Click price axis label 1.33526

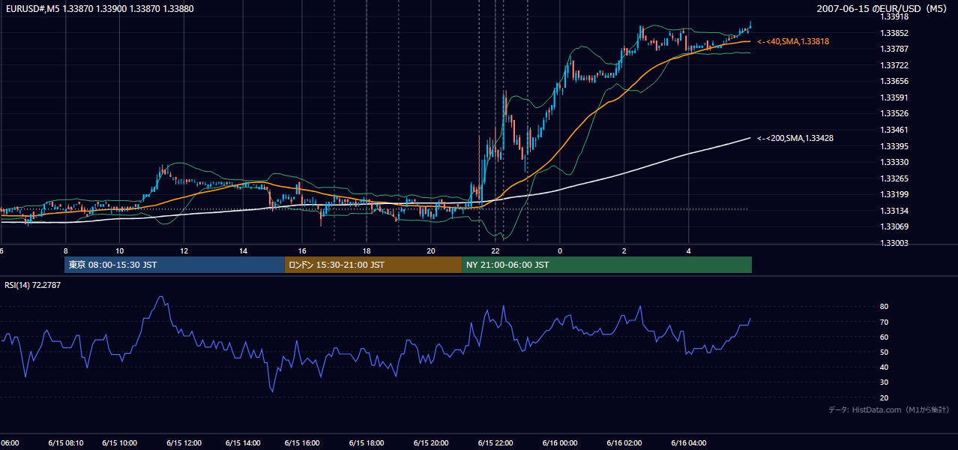pos(894,113)
